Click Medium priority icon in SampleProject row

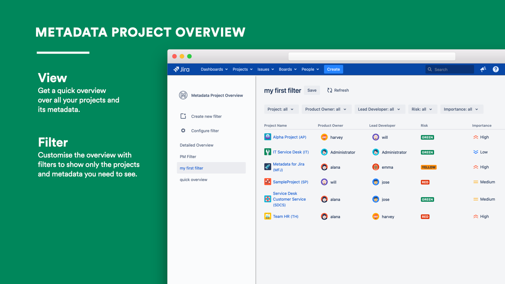coord(476,182)
